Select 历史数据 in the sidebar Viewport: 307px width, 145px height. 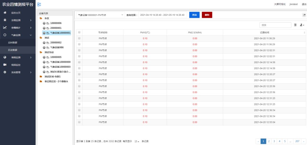(13, 50)
